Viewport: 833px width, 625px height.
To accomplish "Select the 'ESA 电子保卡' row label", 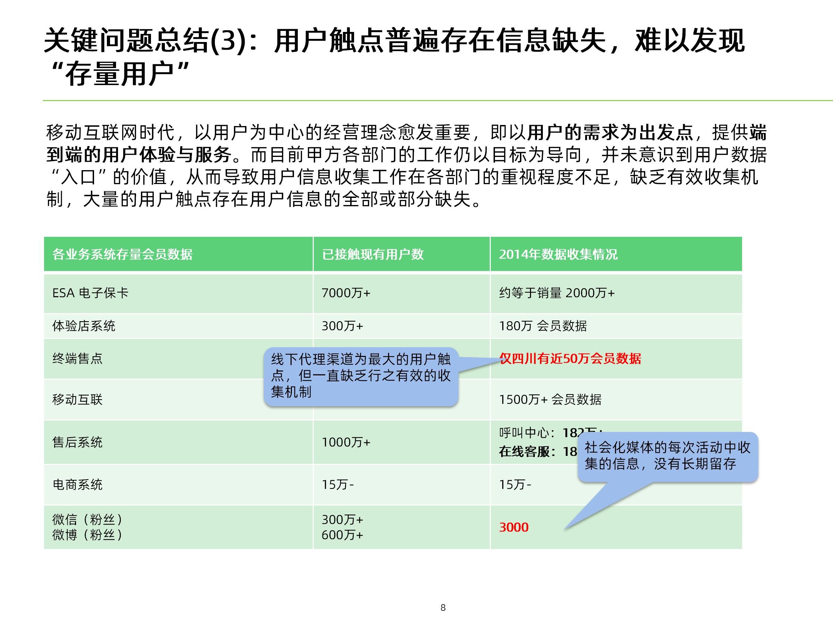I will pos(90,293).
